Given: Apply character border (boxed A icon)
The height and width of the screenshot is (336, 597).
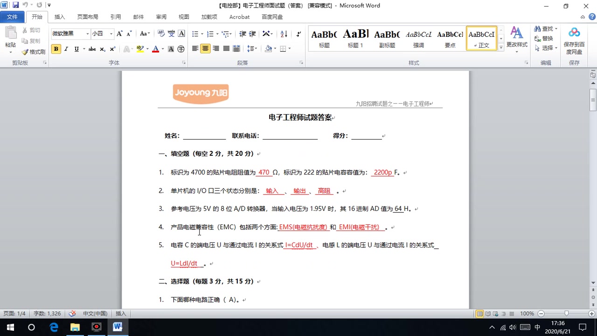Looking at the screenshot, I should [x=181, y=34].
